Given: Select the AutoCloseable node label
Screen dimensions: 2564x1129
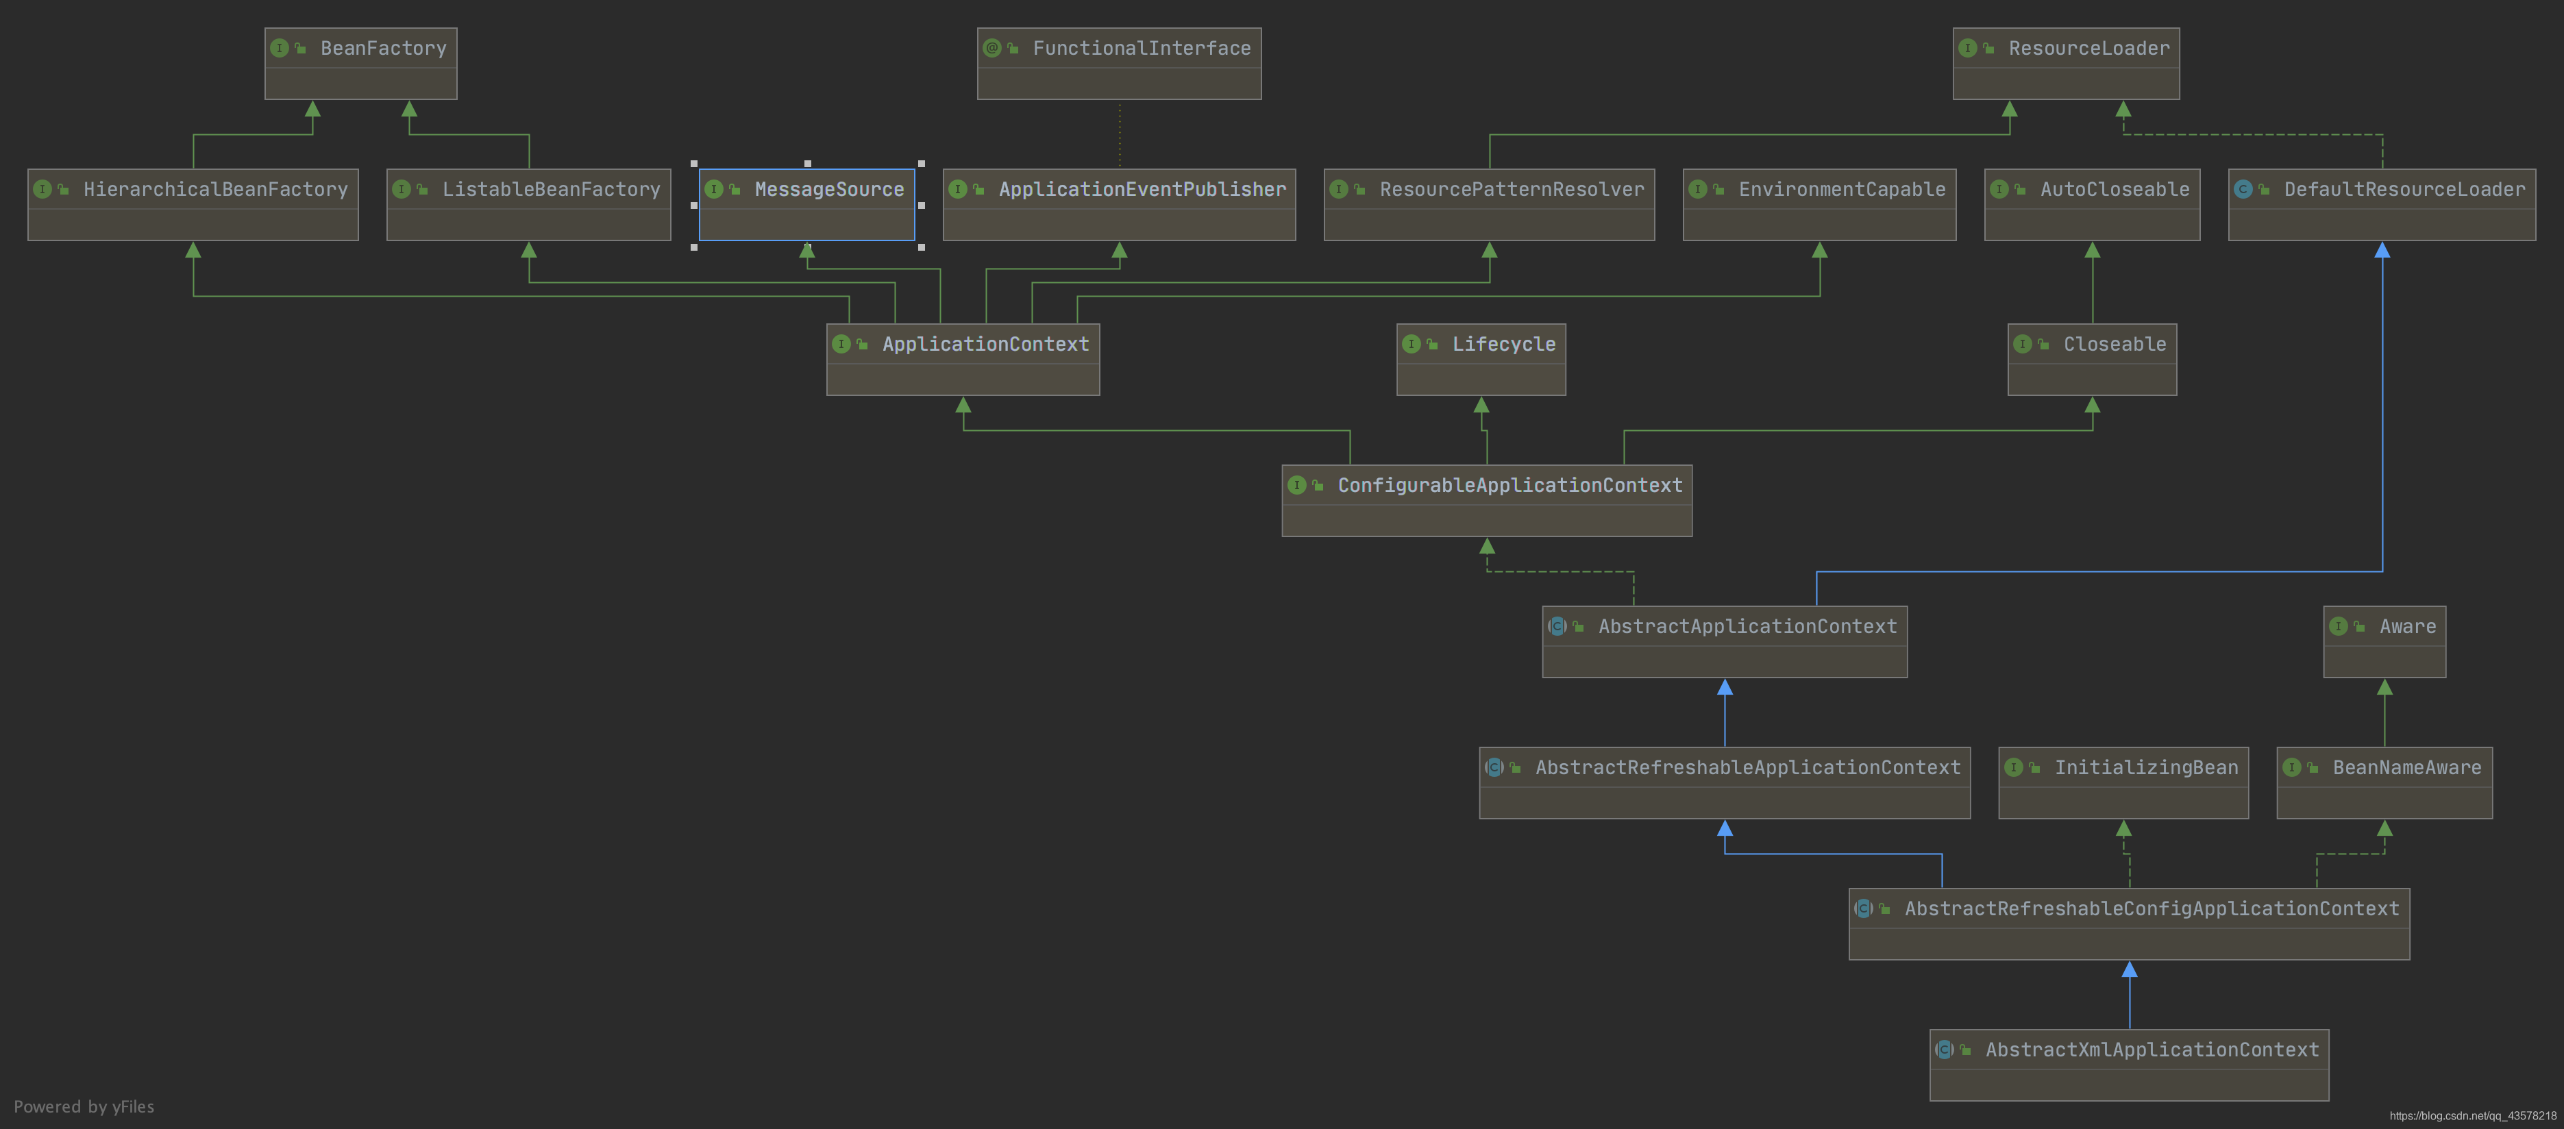Looking at the screenshot, I should point(2115,189).
